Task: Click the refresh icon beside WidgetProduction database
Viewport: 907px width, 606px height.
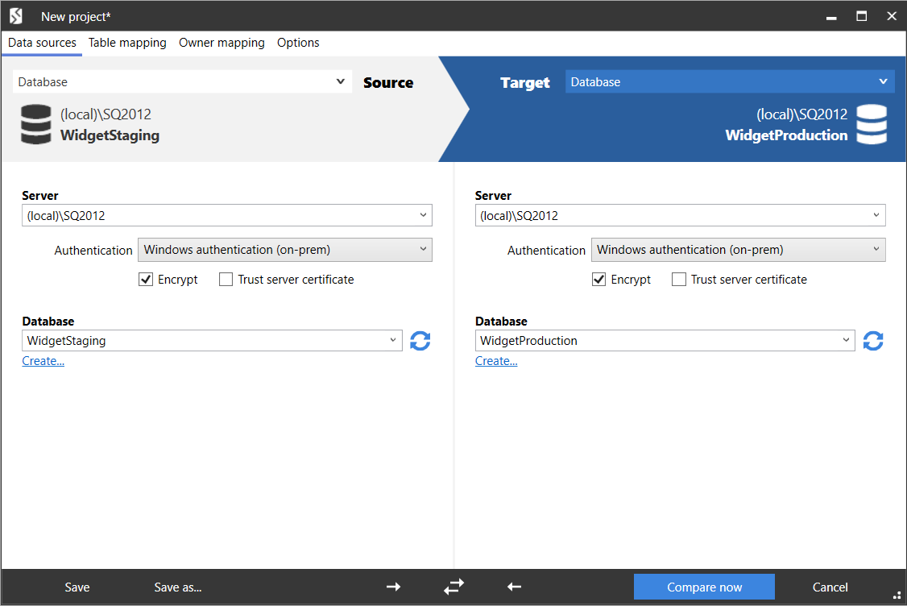Action: (x=873, y=341)
